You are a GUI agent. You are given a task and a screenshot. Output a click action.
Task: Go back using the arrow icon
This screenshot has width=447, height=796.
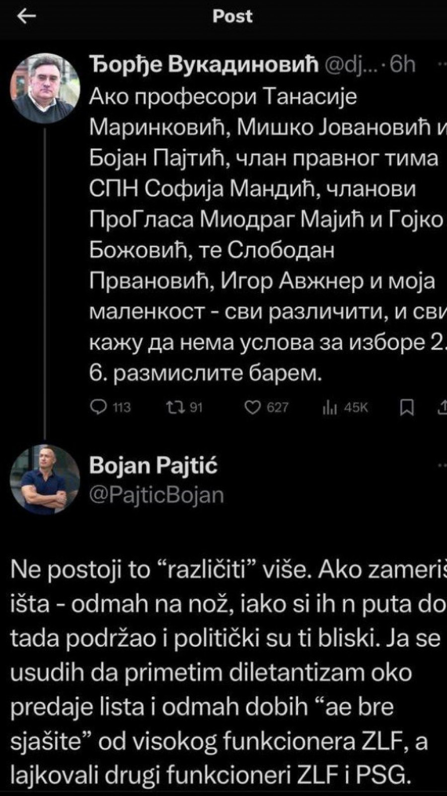tap(26, 16)
